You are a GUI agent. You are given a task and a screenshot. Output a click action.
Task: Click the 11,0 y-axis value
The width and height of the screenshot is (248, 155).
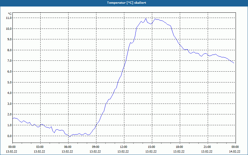tap(9, 18)
